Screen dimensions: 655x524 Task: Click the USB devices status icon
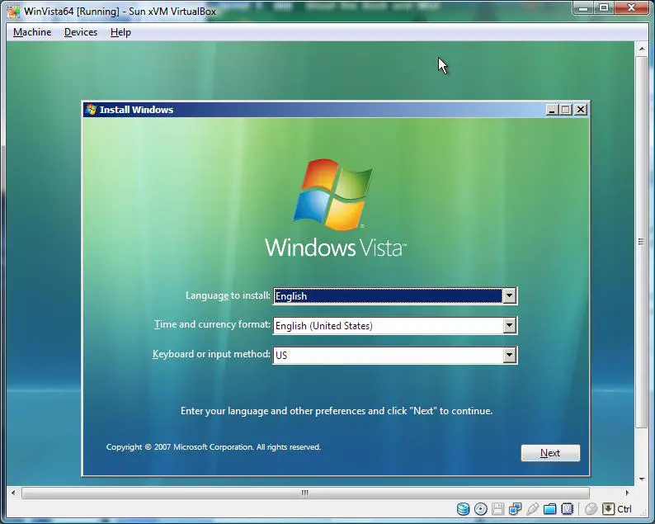point(532,508)
